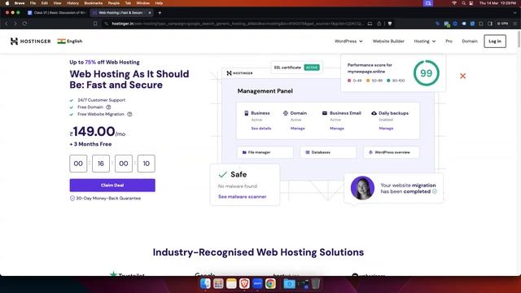521x293 pixels.
Task: Open Brave browser from the dock
Action: coord(244,284)
